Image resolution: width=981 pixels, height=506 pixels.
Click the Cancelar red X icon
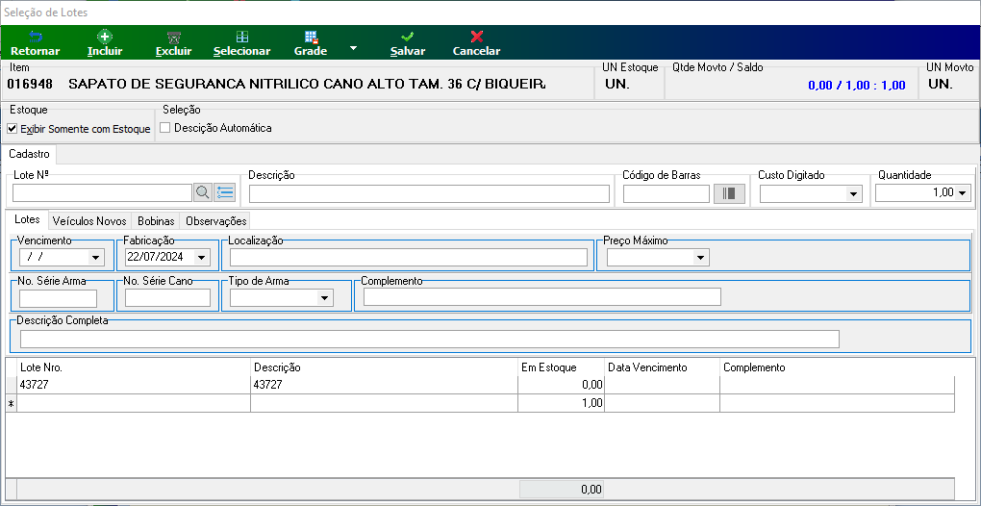tap(477, 37)
